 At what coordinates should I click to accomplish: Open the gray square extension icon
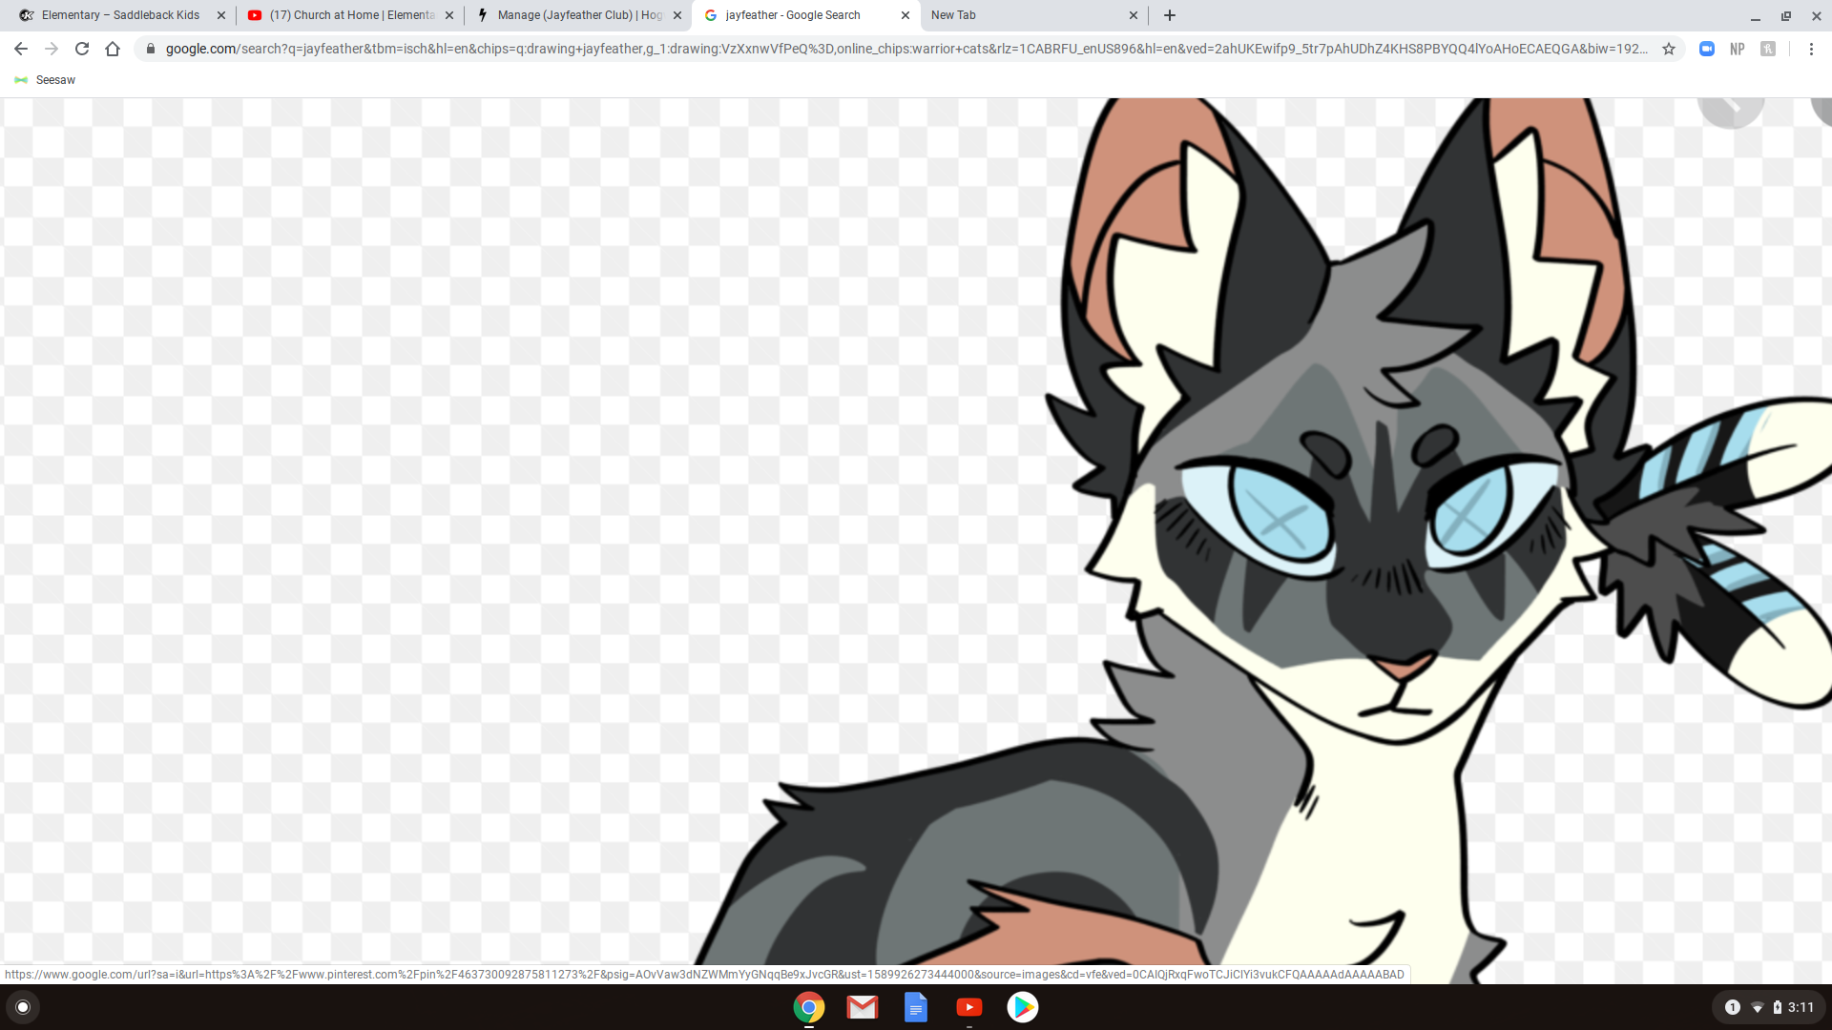click(x=1768, y=49)
